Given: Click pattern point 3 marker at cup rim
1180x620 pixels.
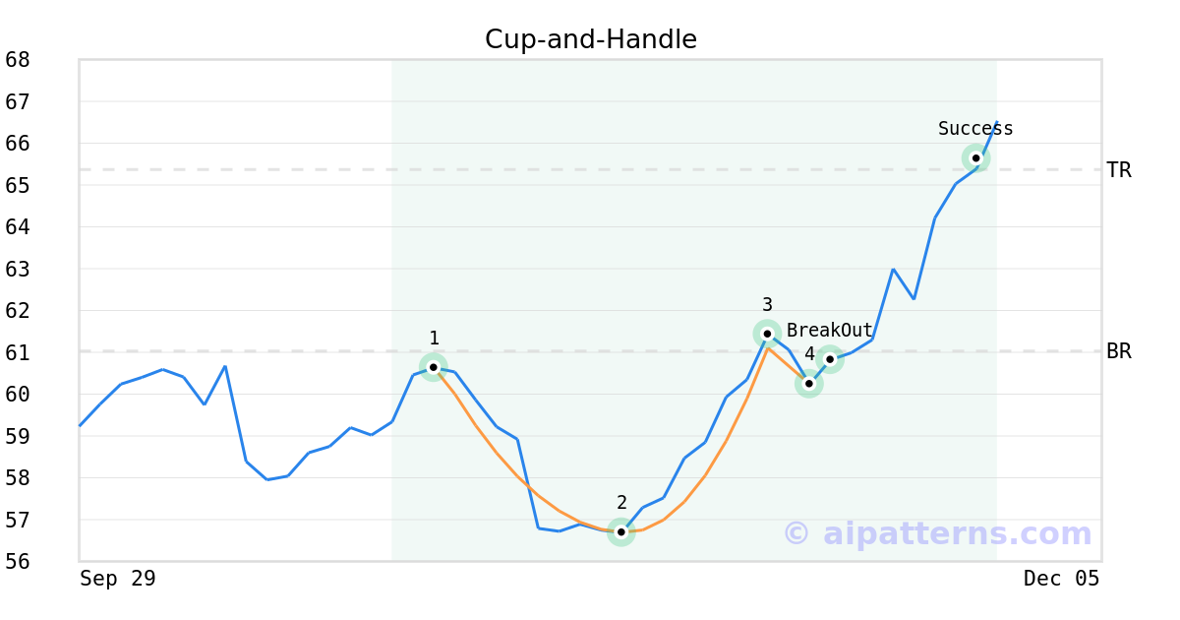Looking at the screenshot, I should click(x=767, y=334).
